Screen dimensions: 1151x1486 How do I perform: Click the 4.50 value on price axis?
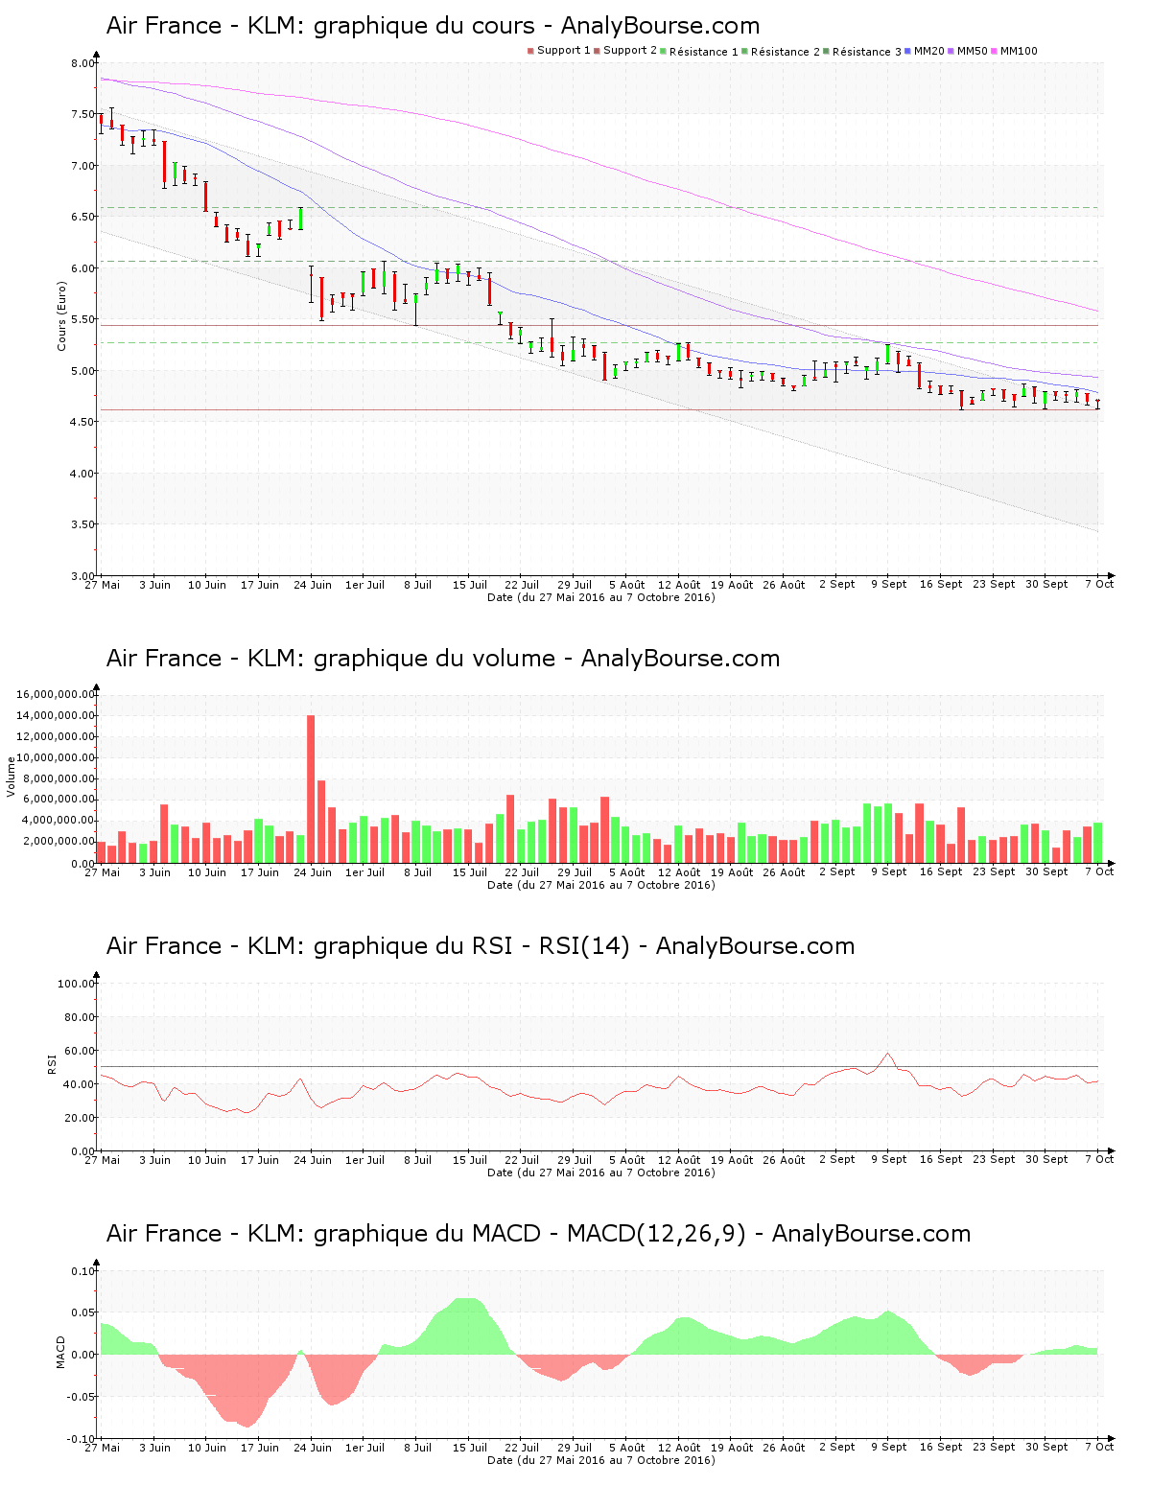click(x=82, y=422)
